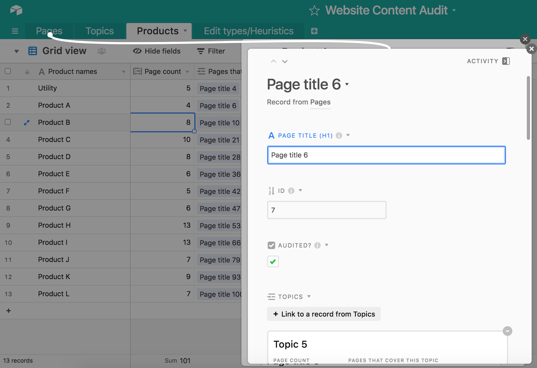Click the navigate up arrow icon
Image resolution: width=537 pixels, height=368 pixels.
273,61
